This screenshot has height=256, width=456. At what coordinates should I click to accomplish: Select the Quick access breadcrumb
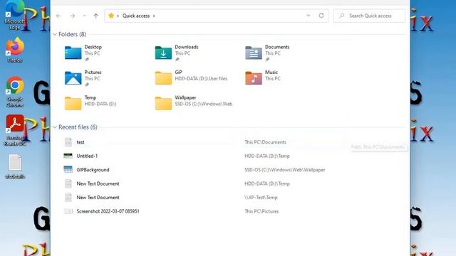tap(136, 16)
